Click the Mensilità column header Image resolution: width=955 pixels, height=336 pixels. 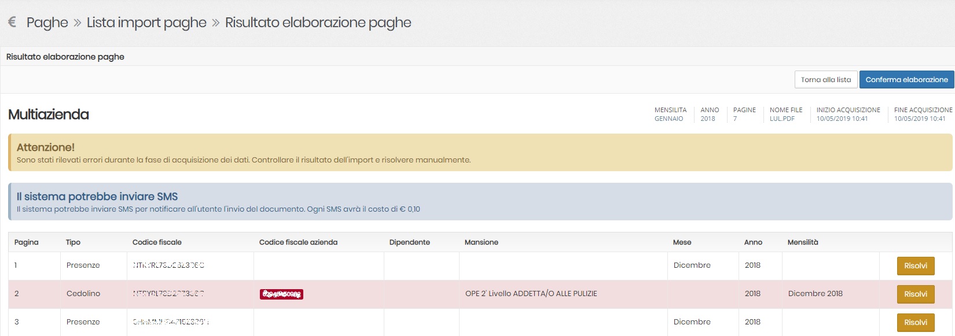point(803,242)
